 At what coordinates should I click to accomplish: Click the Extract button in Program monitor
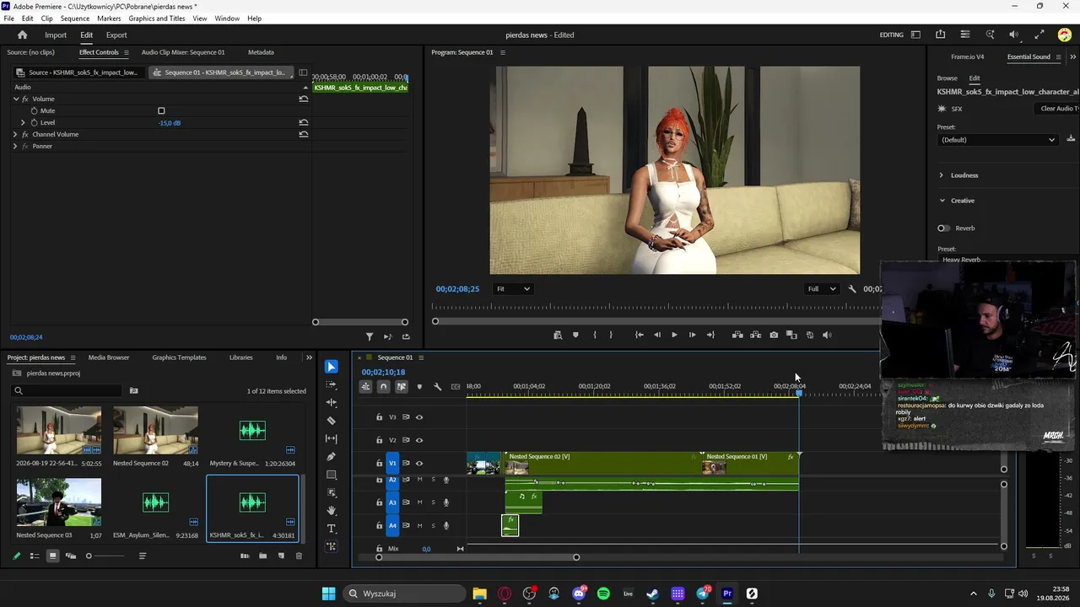tap(755, 335)
